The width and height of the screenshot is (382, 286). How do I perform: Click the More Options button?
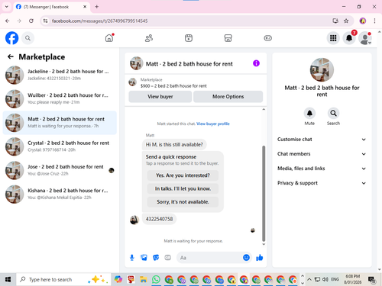(x=228, y=97)
